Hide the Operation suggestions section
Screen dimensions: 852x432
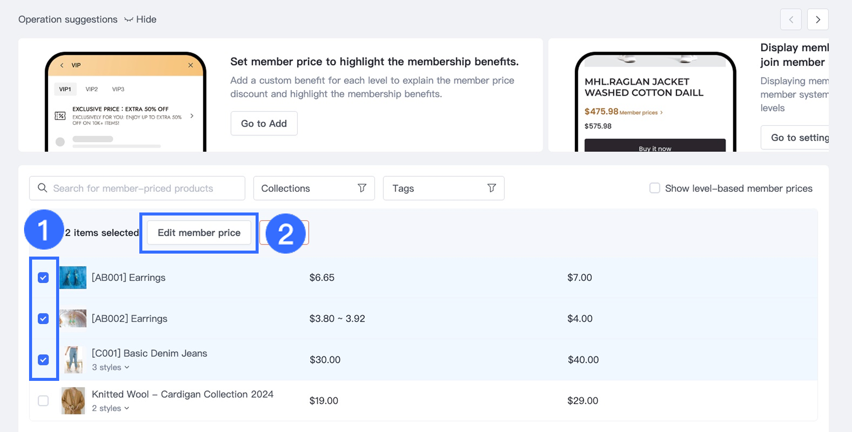[x=141, y=20]
